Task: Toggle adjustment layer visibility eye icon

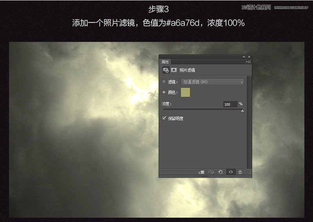Action: coord(231,172)
